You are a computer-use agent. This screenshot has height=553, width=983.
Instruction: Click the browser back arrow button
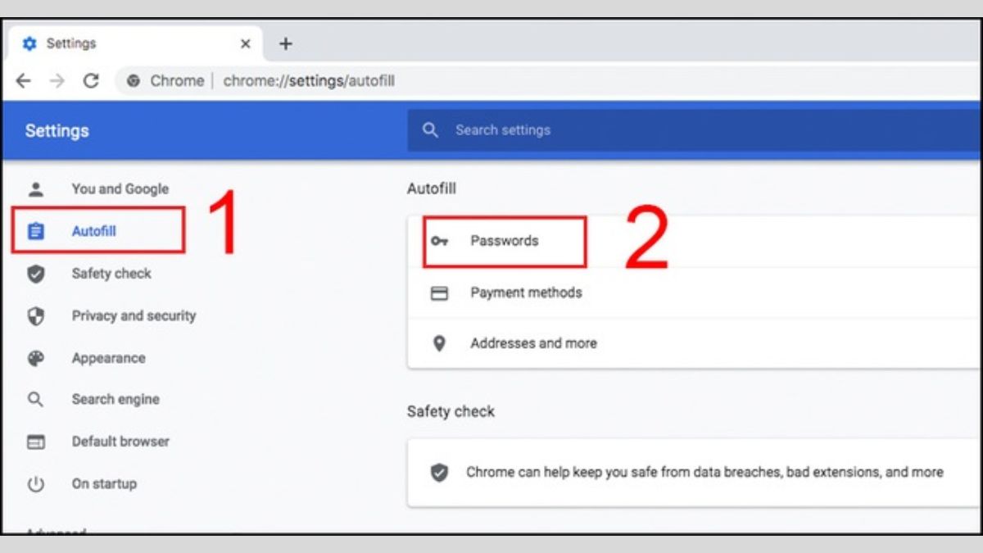click(23, 81)
